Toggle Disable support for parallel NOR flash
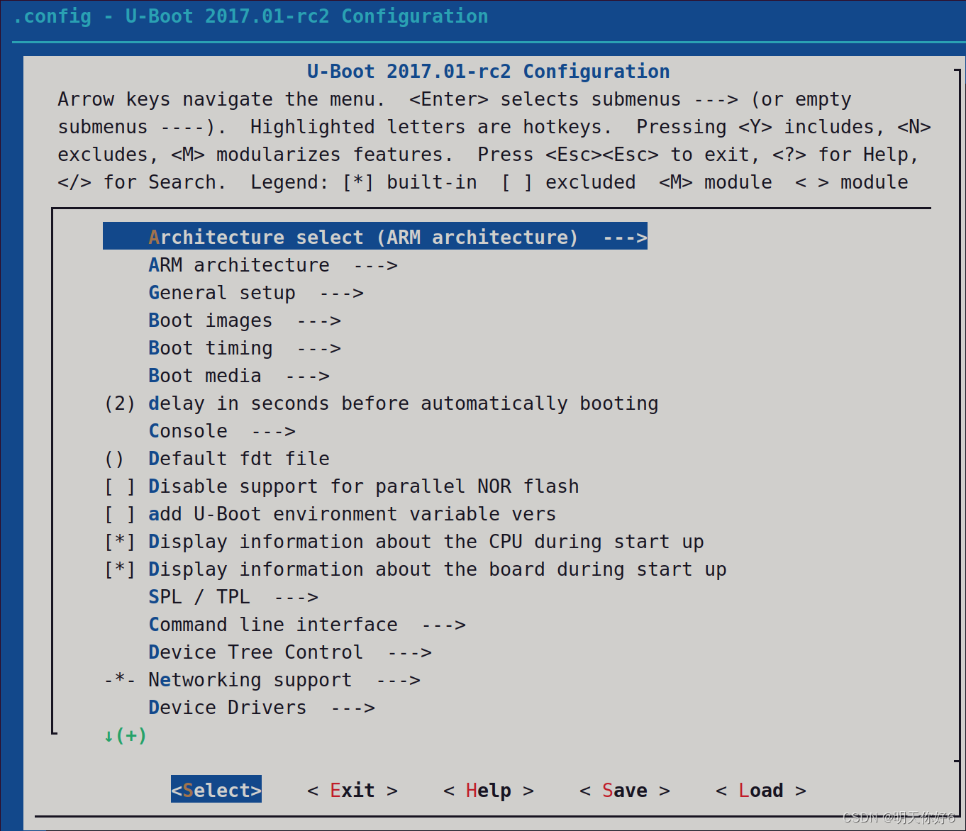Screen dimensions: 966x831 click(342, 486)
